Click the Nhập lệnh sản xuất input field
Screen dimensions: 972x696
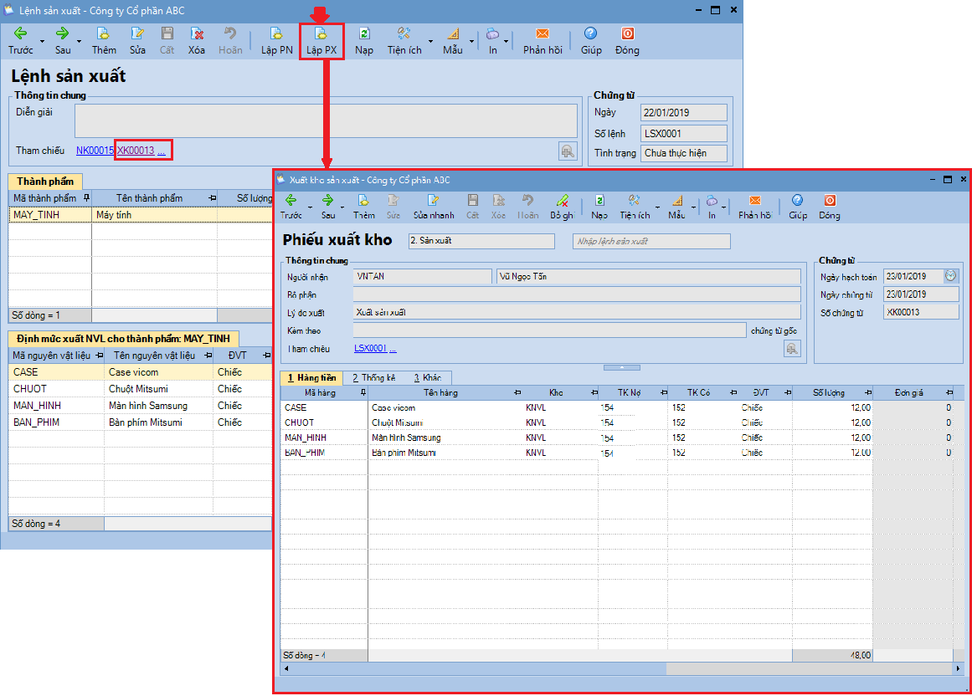(651, 242)
